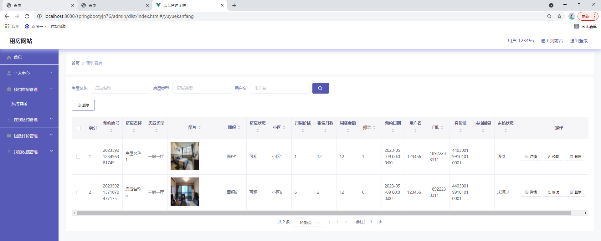The height and width of the screenshot is (241, 601).
Task: Click the 房屋名称 search input
Action: click(121, 88)
